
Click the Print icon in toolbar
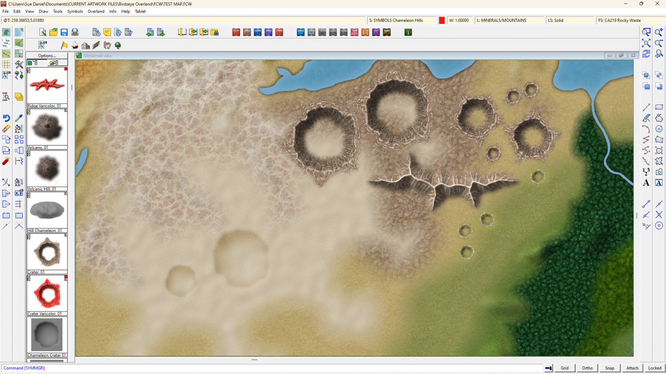(x=75, y=32)
